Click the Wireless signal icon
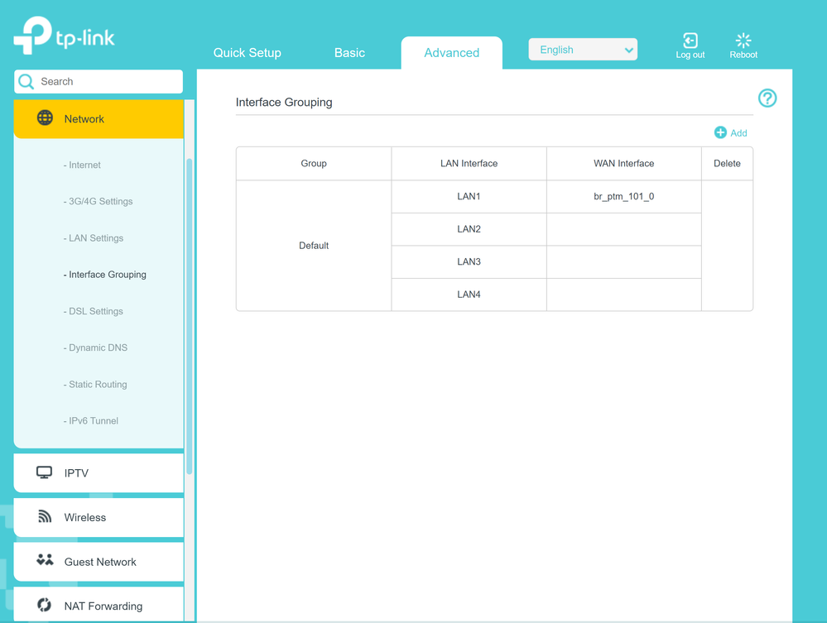Screen dimensions: 827x623 click(45, 517)
